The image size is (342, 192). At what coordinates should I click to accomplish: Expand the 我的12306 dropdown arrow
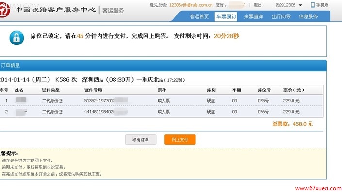300,5
